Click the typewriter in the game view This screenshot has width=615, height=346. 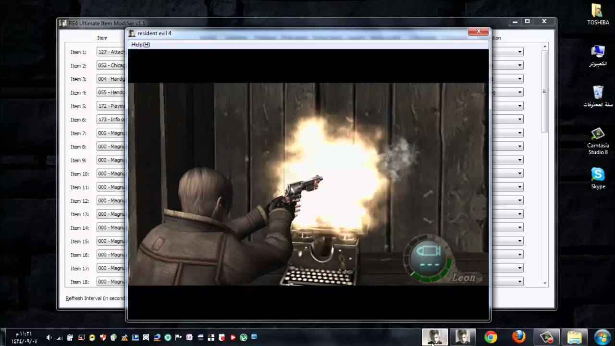323,257
